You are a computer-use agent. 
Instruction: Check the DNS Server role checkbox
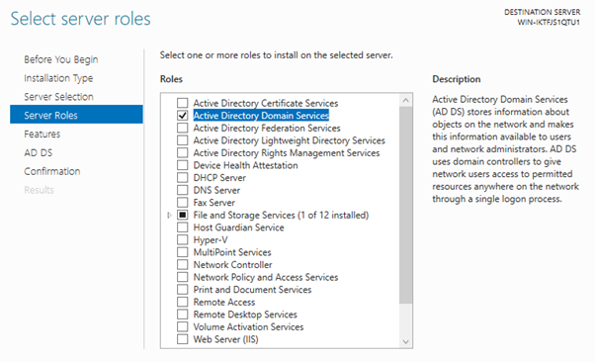click(183, 190)
